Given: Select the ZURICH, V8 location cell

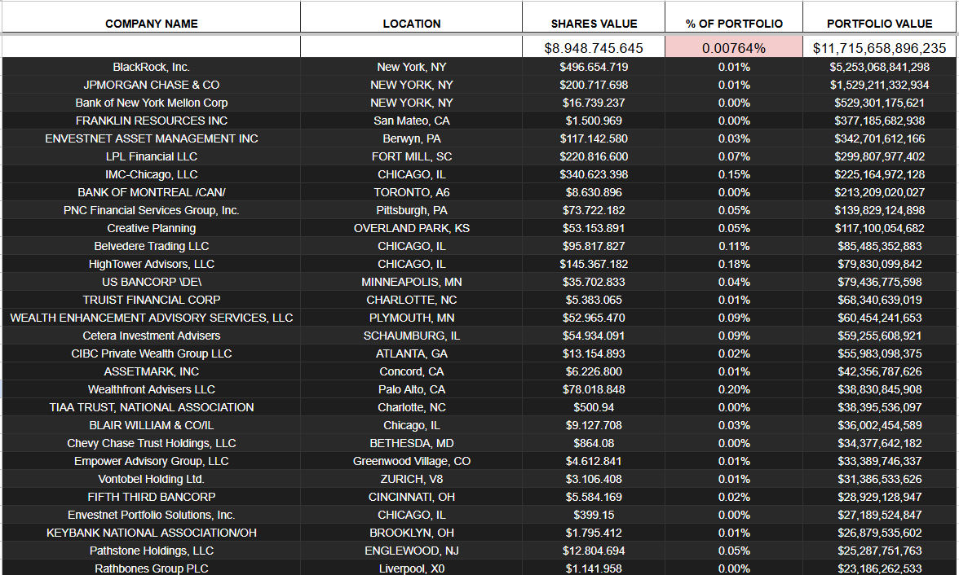Looking at the screenshot, I should click(x=412, y=479).
